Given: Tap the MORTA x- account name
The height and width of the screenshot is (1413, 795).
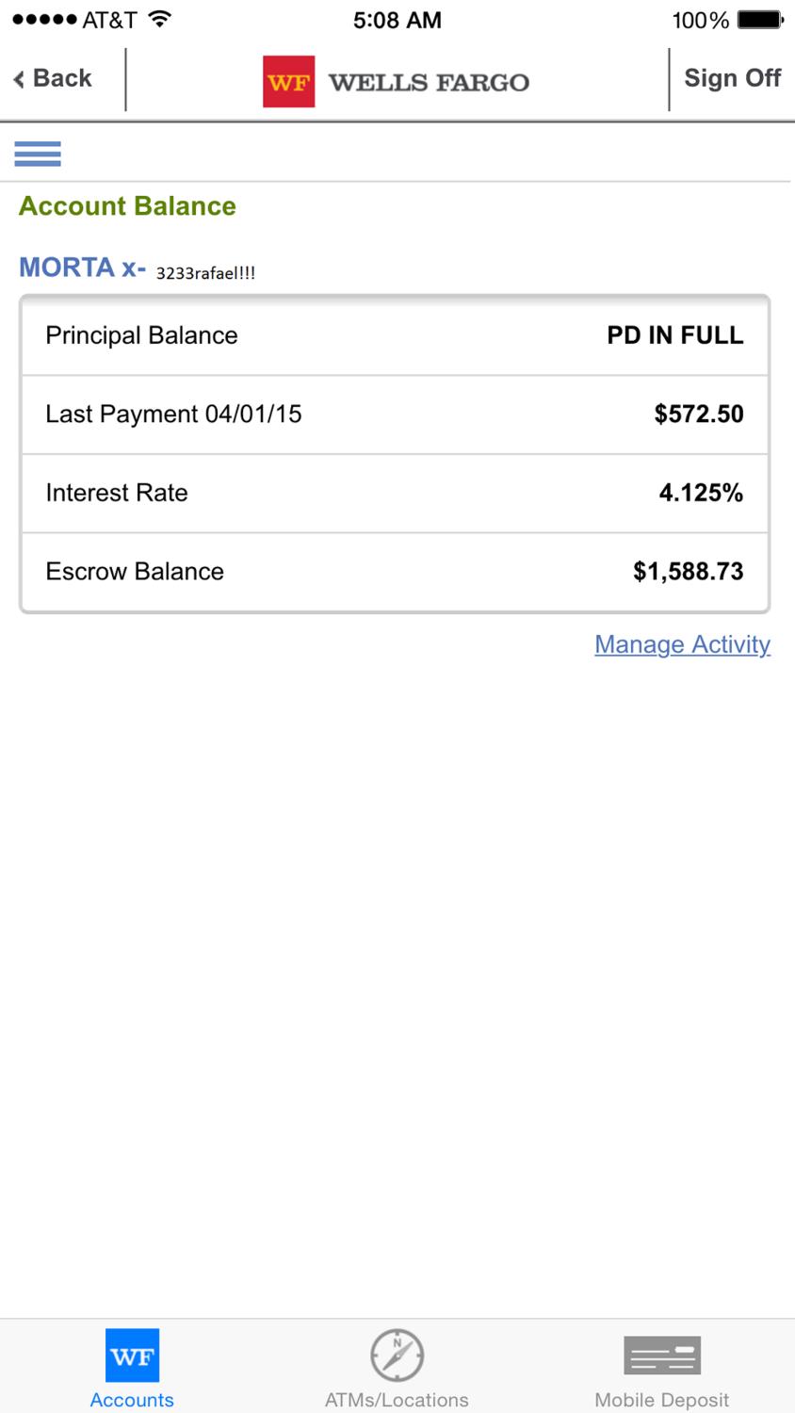Looking at the screenshot, I should pos(83,268).
